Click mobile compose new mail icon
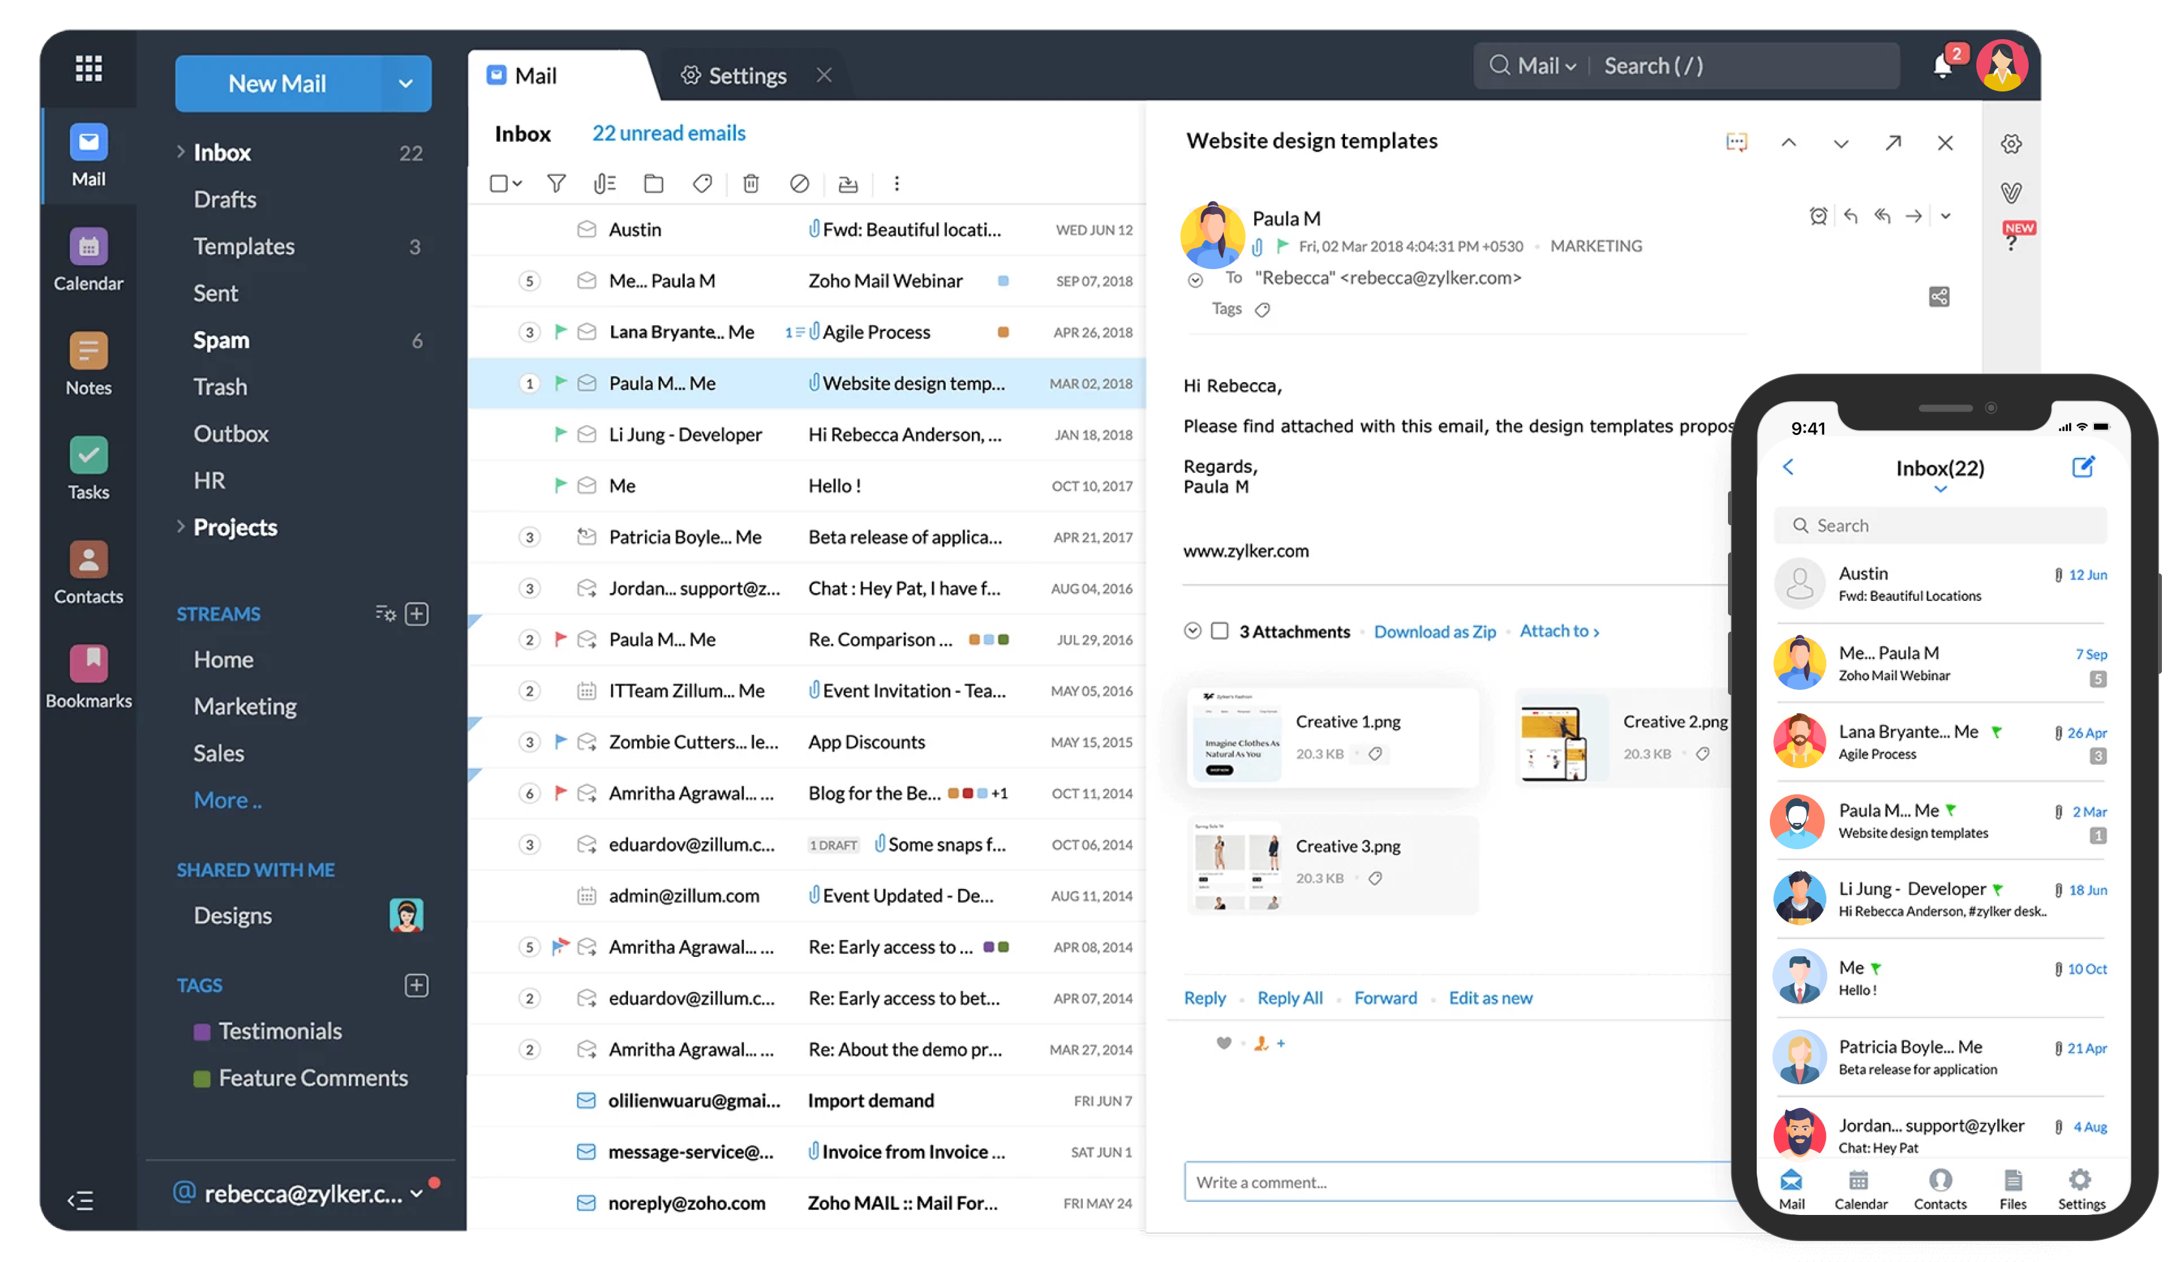The height and width of the screenshot is (1262, 2175). 2083,466
